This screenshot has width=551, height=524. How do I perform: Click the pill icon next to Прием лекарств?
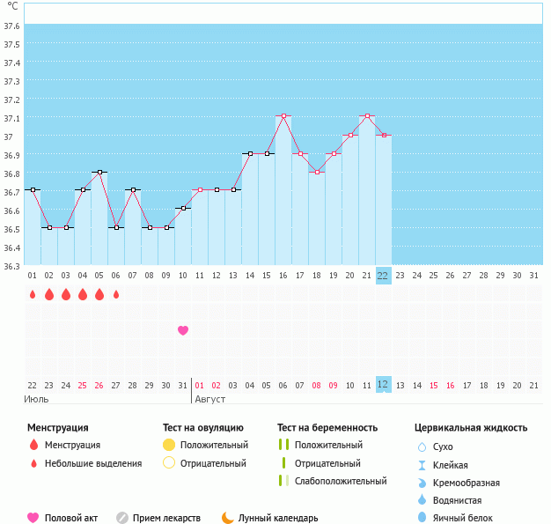click(x=122, y=518)
